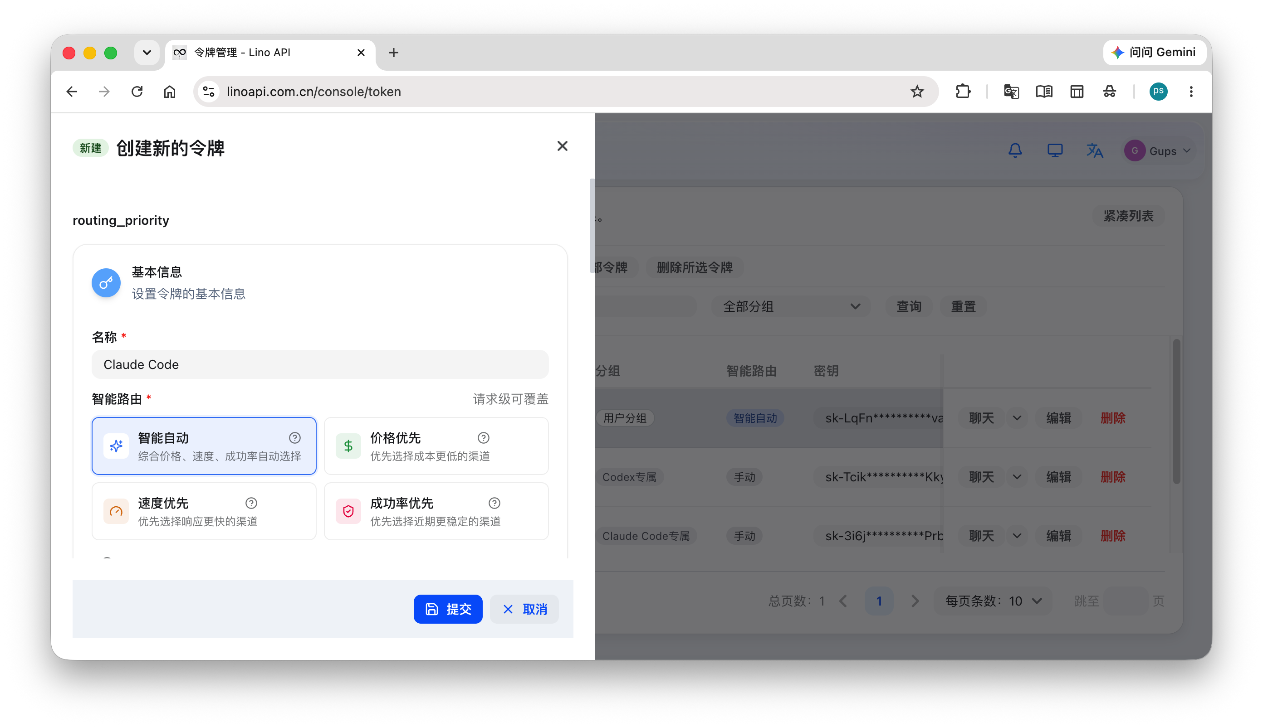The image size is (1263, 727).
Task: View site information icon in address bar
Action: tap(209, 92)
